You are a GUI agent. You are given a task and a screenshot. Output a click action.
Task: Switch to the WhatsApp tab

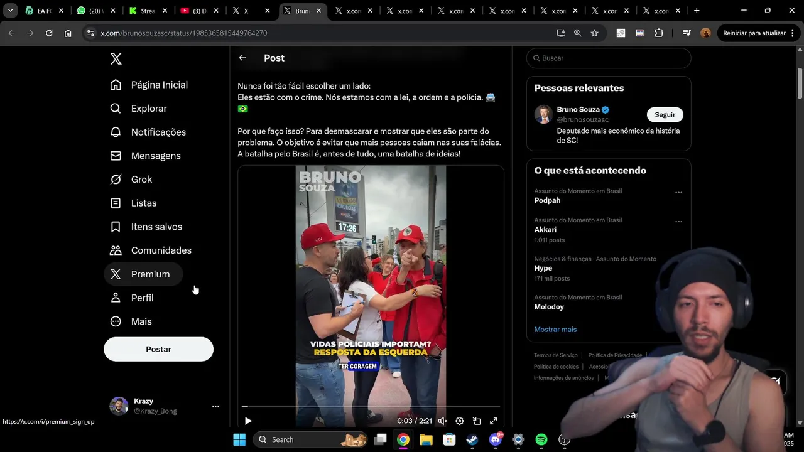click(97, 11)
